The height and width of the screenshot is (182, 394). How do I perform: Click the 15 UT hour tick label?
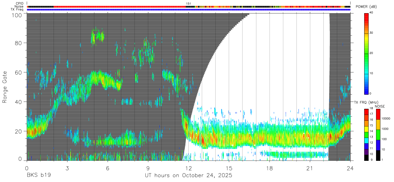click(229, 168)
